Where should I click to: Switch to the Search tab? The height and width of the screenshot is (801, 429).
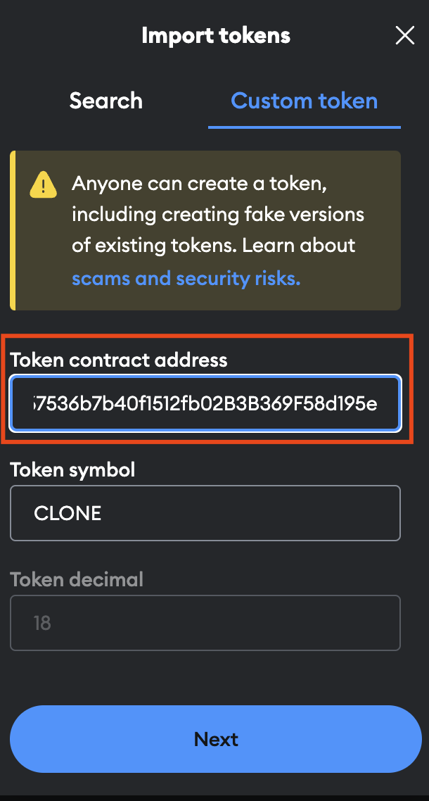106,101
